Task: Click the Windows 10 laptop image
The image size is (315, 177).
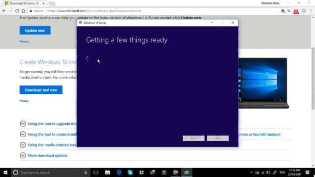Action: pos(263,83)
